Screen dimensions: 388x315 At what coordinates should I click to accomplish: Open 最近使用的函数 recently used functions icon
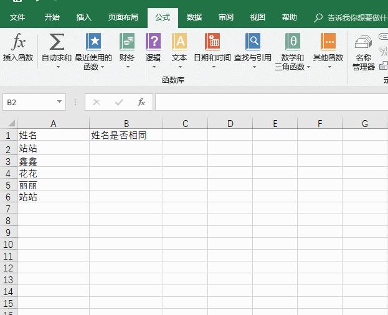(x=93, y=42)
